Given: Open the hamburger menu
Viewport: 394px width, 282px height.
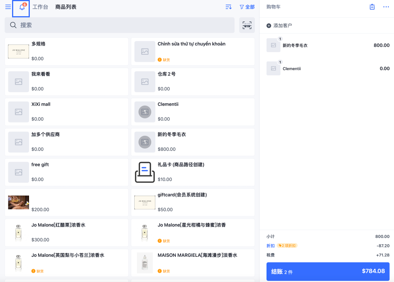Looking at the screenshot, I should [8, 7].
